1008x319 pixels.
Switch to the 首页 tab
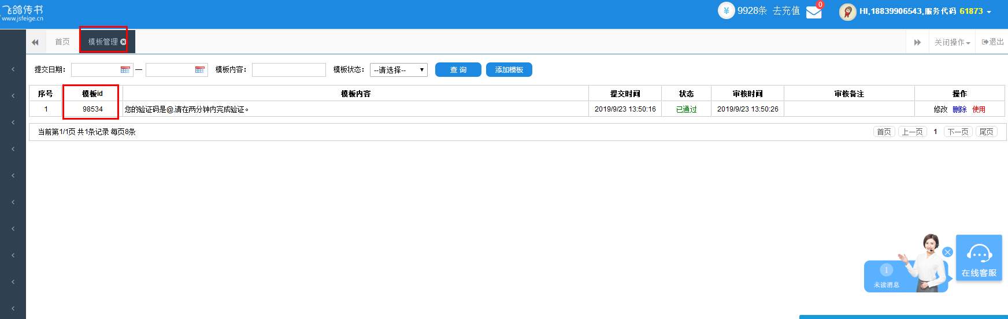click(62, 42)
